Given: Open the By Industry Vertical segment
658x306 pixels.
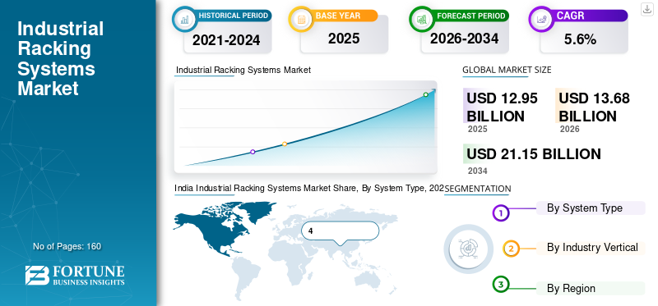Looking at the screenshot, I should 591,248.
